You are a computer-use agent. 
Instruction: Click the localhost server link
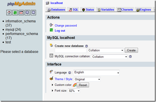(57, 3)
